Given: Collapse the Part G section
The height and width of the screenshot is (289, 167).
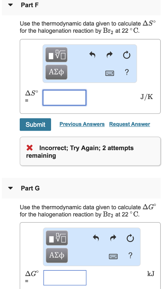Looking at the screenshot, I should (10, 188).
